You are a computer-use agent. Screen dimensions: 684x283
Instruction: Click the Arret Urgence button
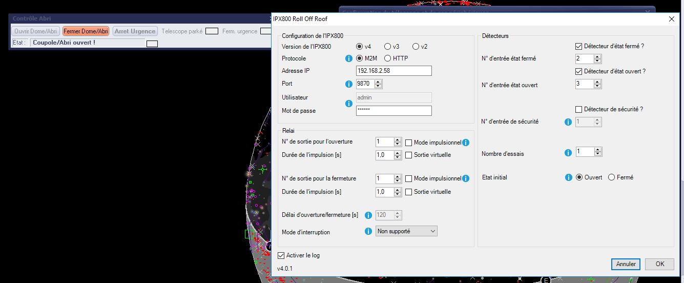135,31
